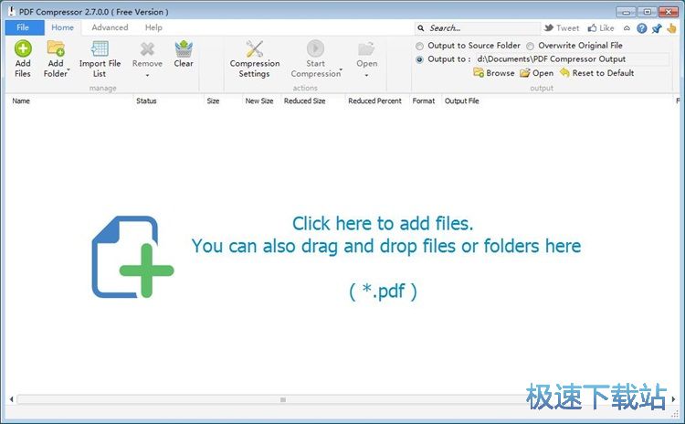Sort by Output File column header
The image size is (685, 424).
[x=557, y=101]
